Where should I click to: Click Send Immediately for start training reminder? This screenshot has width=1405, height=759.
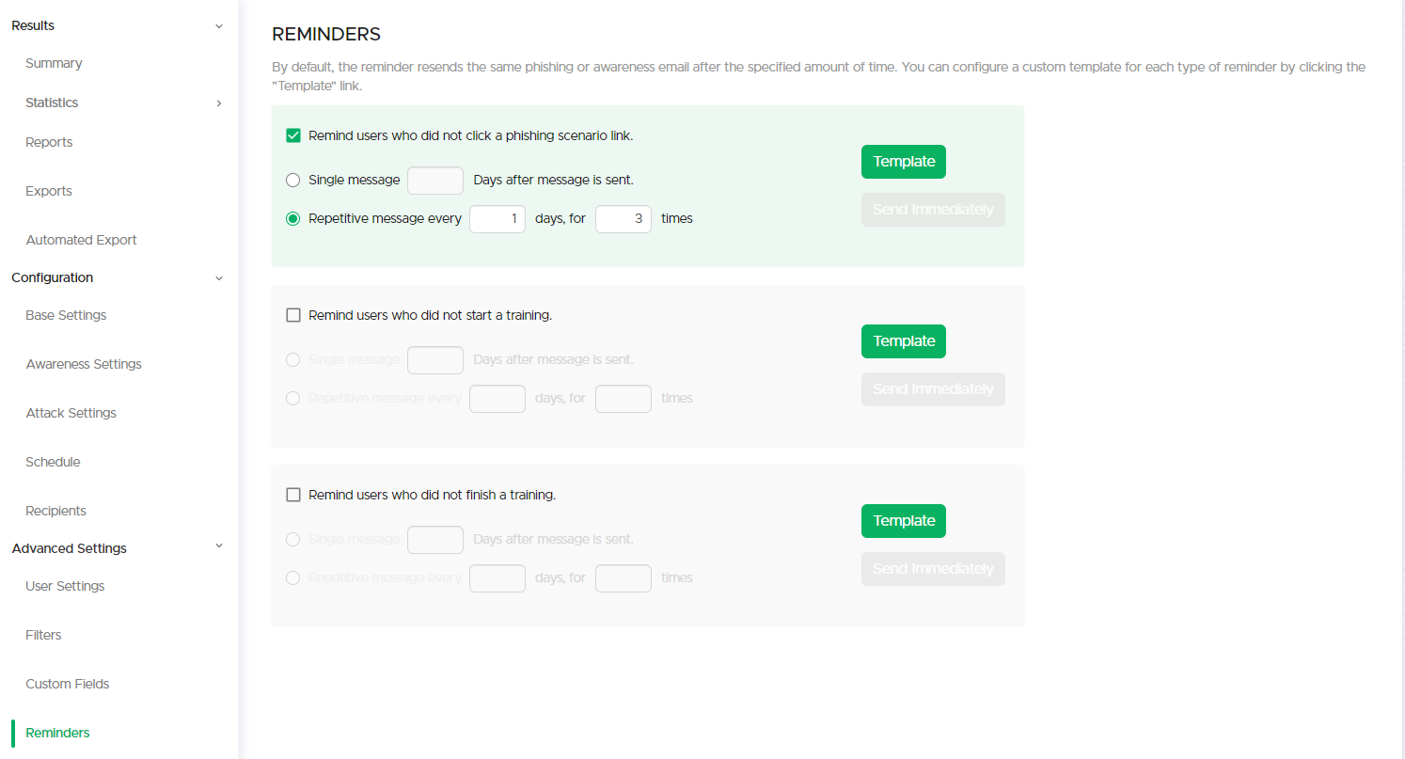[933, 389]
